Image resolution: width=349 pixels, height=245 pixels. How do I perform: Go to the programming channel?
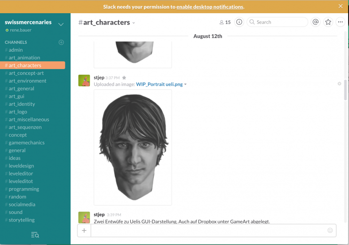click(x=24, y=189)
